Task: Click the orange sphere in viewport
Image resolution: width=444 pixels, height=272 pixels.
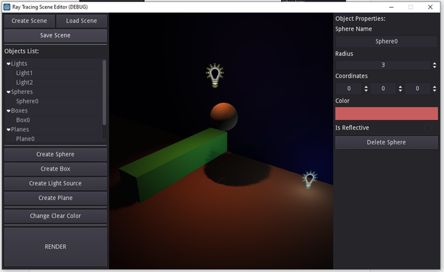Action: click(223, 117)
